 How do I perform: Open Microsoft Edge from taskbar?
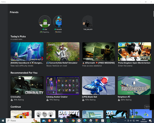[85, 121]
